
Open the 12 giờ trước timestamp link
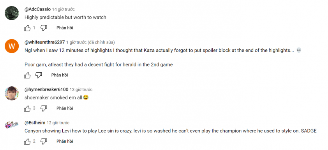tap(58, 123)
